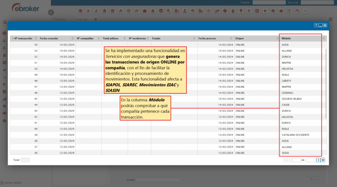Sort by Fecha proceso column header
The image size is (337, 187).
point(207,38)
